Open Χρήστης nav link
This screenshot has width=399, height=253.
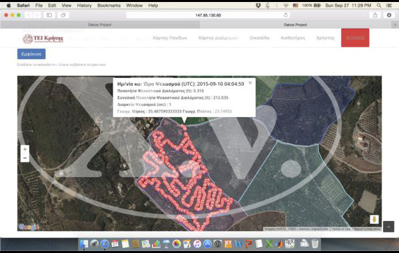[325, 38]
